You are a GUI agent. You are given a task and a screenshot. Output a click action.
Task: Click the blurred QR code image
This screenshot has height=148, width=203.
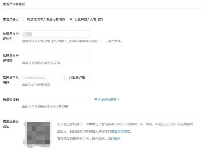[x=38, y=134]
